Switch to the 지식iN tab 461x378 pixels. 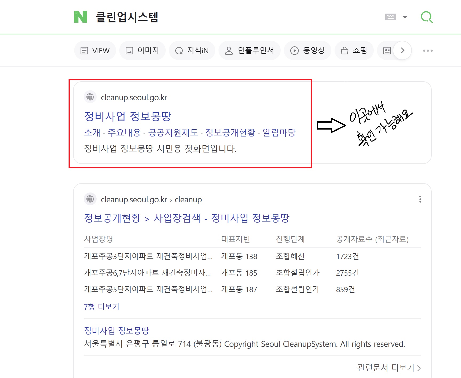point(192,50)
